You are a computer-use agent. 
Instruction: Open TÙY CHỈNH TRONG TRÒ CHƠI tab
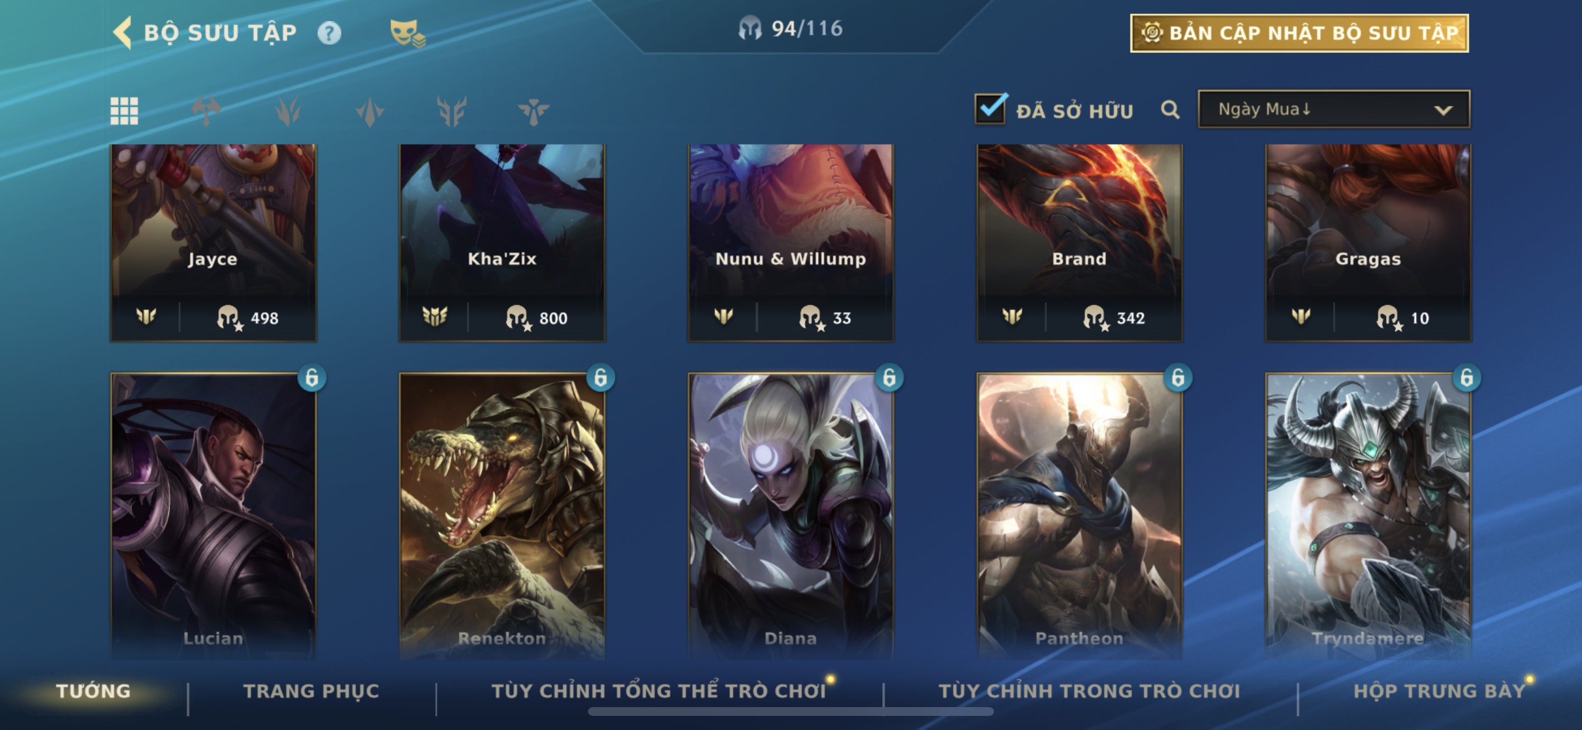tap(1089, 691)
